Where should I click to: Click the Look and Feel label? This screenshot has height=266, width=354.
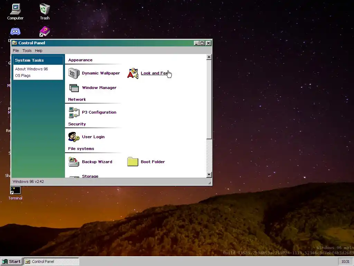155,73
